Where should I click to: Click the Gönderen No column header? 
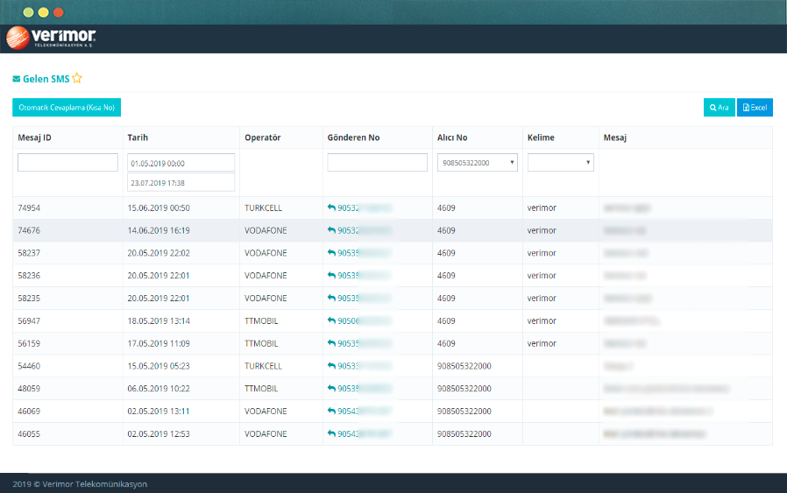(x=353, y=137)
